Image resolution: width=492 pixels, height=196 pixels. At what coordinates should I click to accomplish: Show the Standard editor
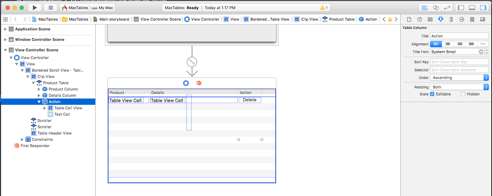425,7
